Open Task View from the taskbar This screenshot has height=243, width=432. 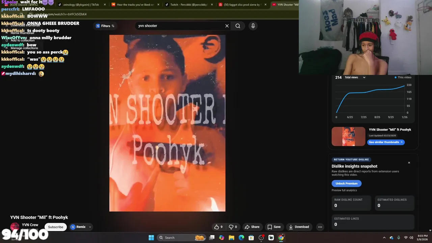pyautogui.click(x=212, y=238)
